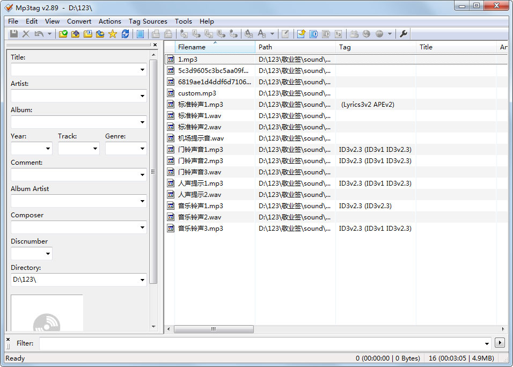Click the Select all files list icon
Image resolution: width=513 pixels, height=367 pixels.
coord(141,34)
